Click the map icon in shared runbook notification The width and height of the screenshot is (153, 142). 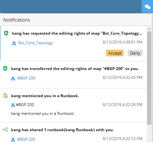[x=13, y=139]
